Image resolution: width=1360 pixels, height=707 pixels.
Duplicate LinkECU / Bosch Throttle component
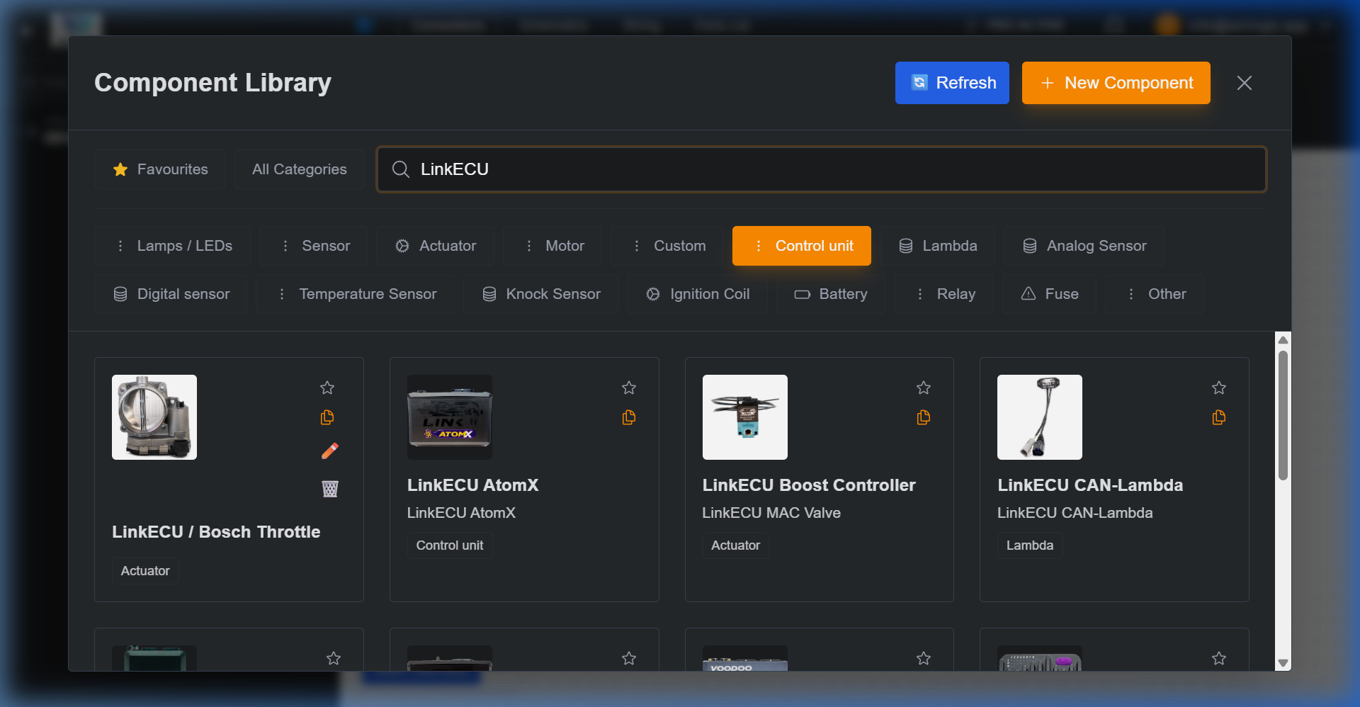click(327, 417)
